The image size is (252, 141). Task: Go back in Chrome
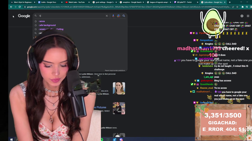click(11, 7)
